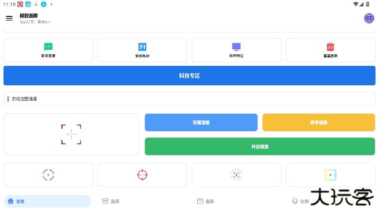Tap the battery icon in status bar
Screen dimensions: 379x213
click(368, 4)
